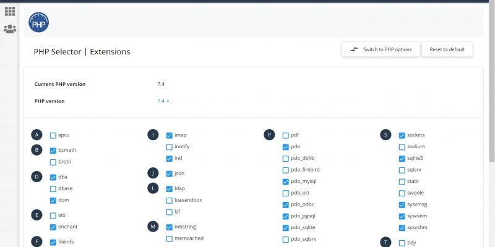Click the letter D group badge
The image size is (495, 247).
coord(37,177)
